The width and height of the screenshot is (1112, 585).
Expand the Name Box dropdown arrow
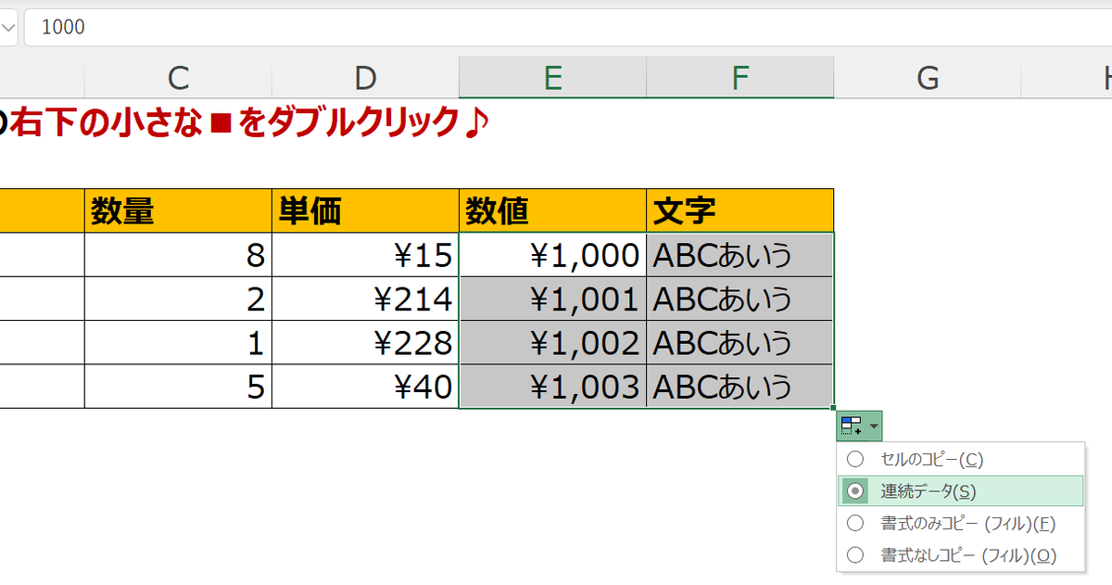coord(8,27)
